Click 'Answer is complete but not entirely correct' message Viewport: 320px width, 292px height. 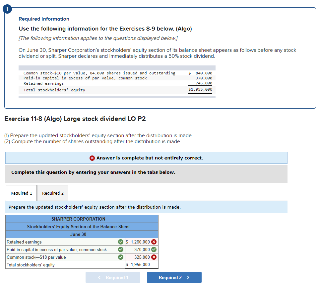coord(150,158)
